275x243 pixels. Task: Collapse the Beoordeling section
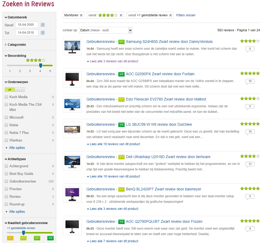pyautogui.click(x=16, y=55)
